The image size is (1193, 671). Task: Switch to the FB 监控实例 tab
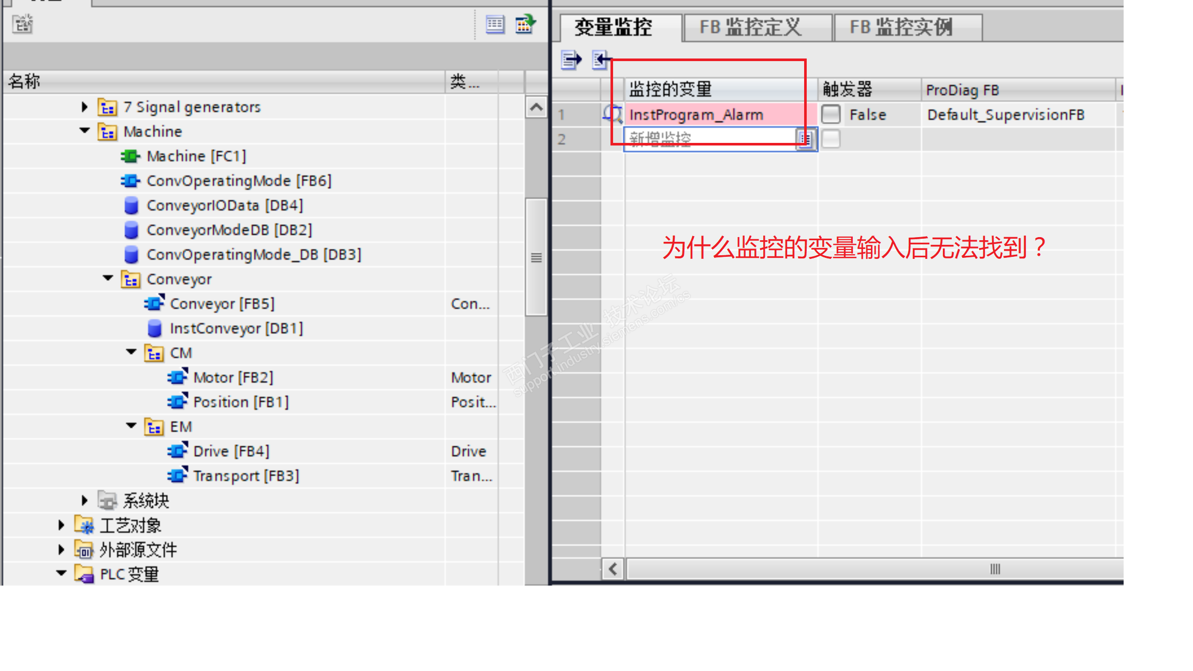click(x=901, y=27)
